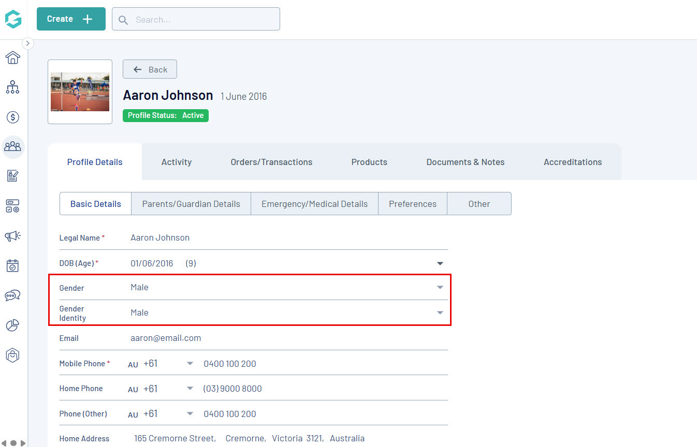Open the form with pencil icon

click(13, 176)
